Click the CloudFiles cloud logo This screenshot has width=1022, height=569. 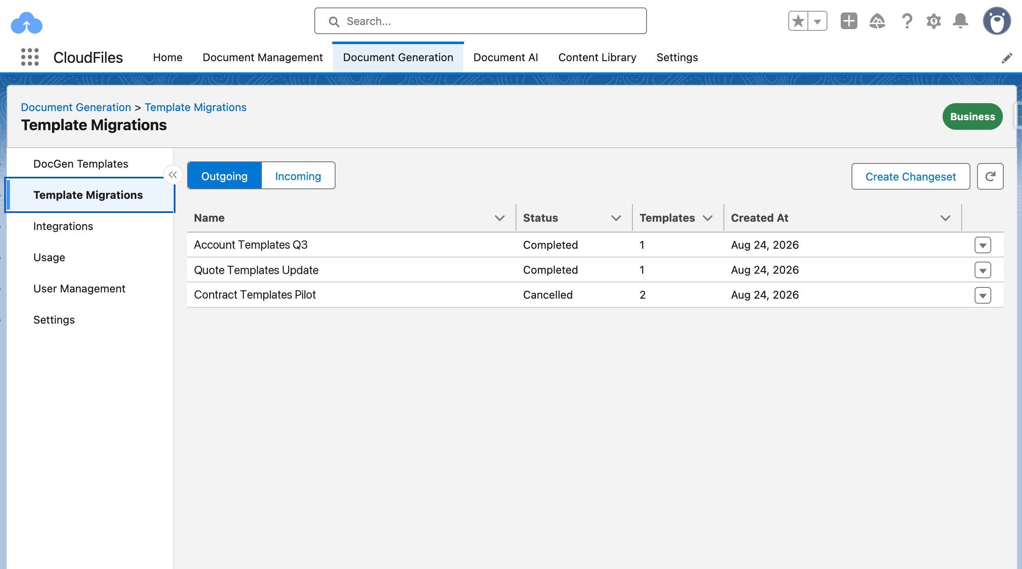pos(27,23)
